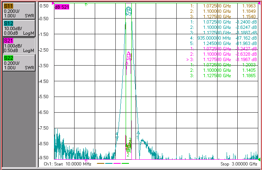Click S11 marker 1 value 1.1963
The width and height of the screenshot is (262, 170).
pyautogui.click(x=249, y=6)
